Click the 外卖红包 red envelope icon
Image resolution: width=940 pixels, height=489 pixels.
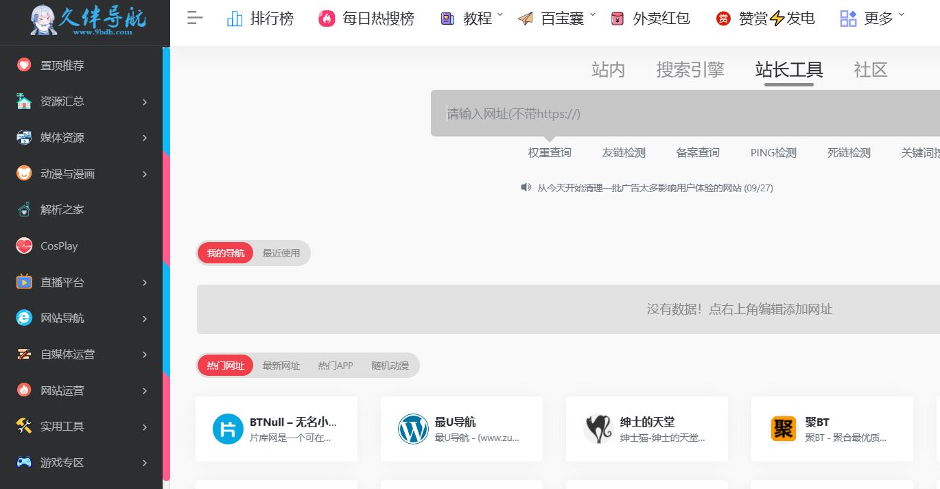coord(618,19)
